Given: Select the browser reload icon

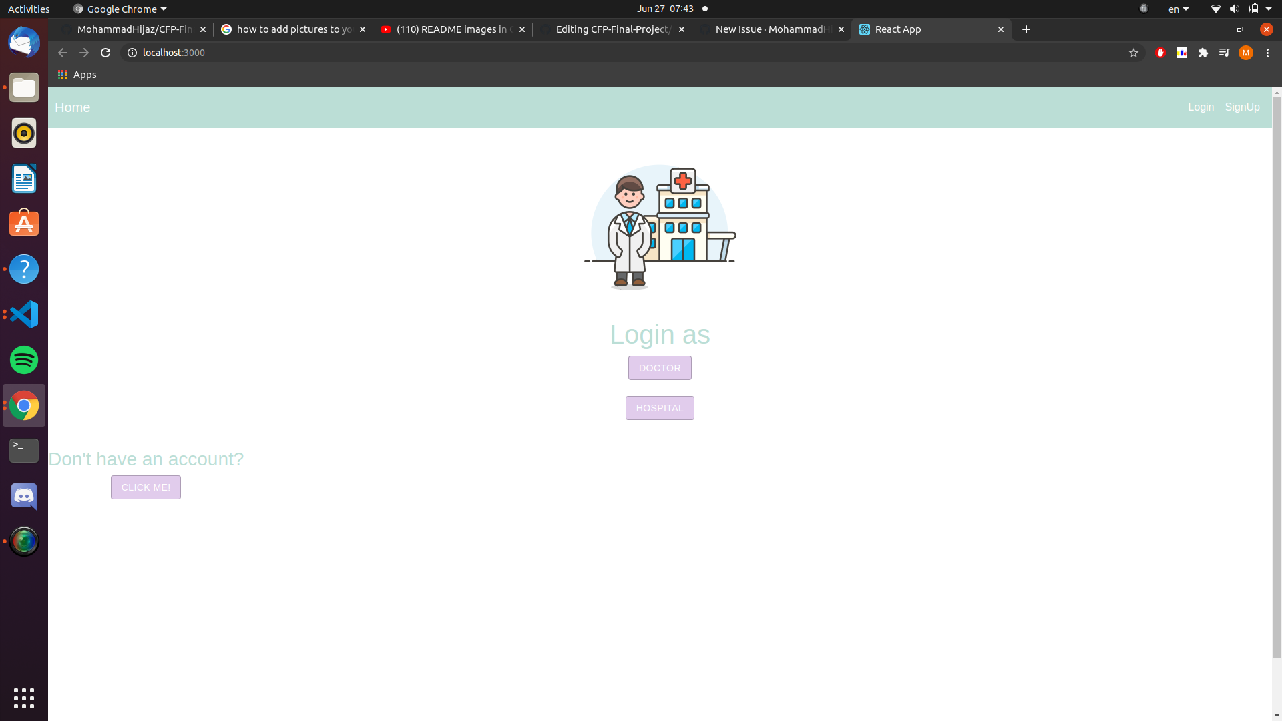Looking at the screenshot, I should (x=105, y=53).
